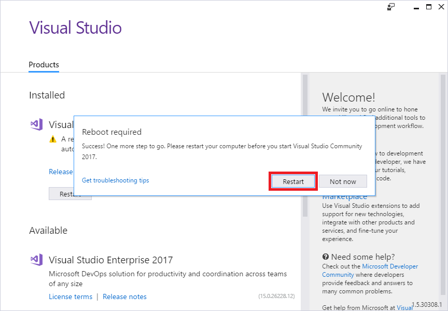The width and height of the screenshot is (448, 311).
Task: Open Release notes for Visual Studio Enterprise
Action: pos(124,296)
